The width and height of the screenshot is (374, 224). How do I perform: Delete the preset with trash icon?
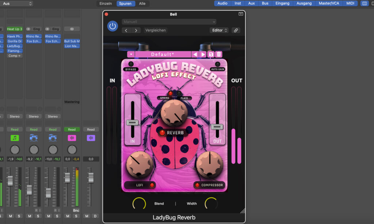pyautogui.click(x=219, y=54)
